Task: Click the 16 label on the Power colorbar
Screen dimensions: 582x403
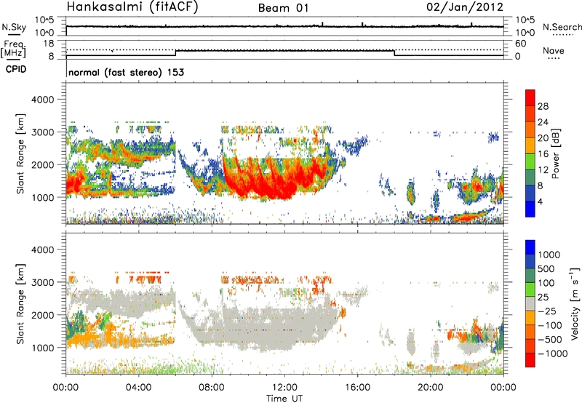Action: pyautogui.click(x=543, y=154)
